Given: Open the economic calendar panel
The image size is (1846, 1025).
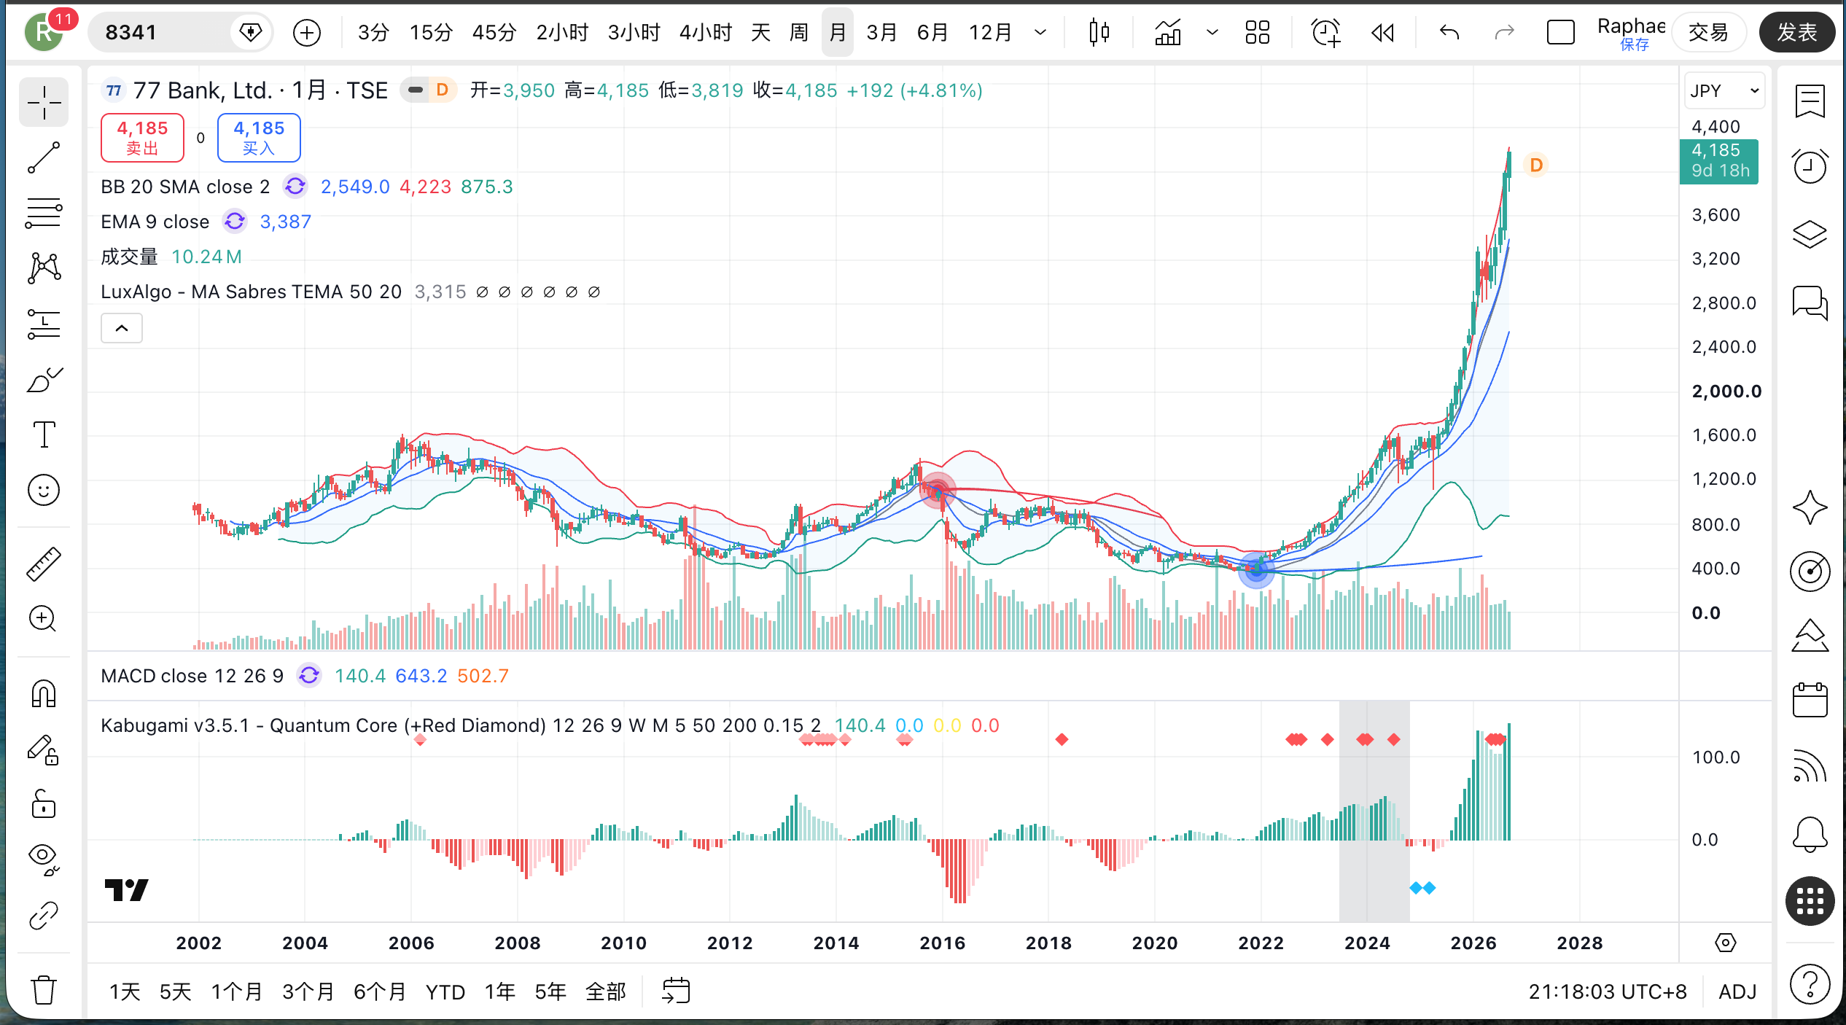Looking at the screenshot, I should coord(1810,700).
